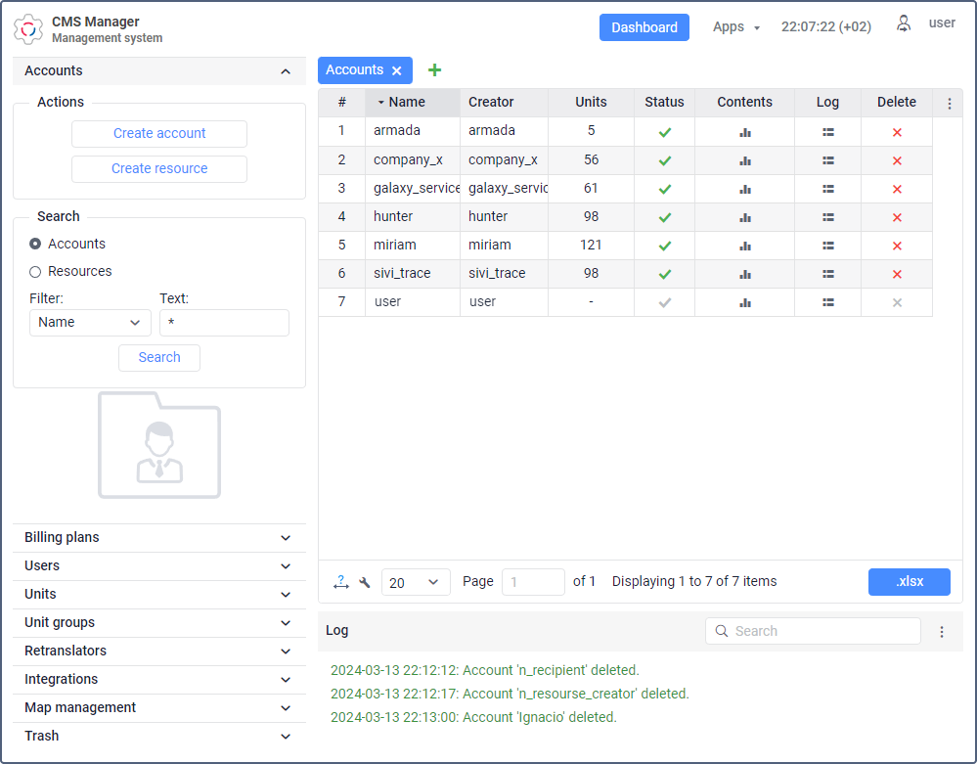Open table column options menu
Image resolution: width=977 pixels, height=764 pixels.
[x=949, y=104]
